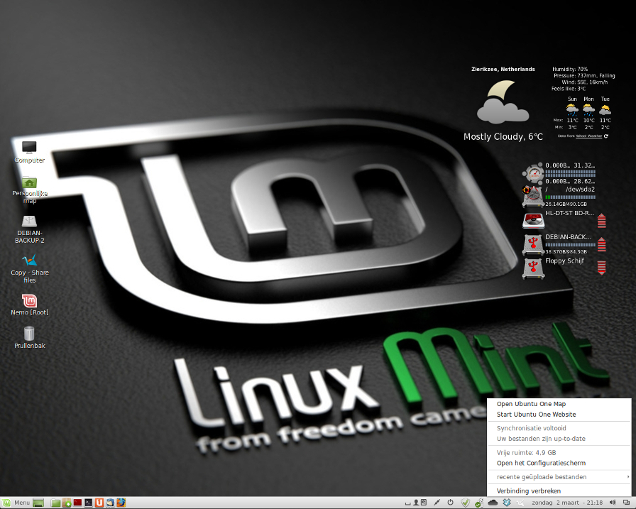Click the Synchronisatie voltooid status entry

tap(559, 428)
